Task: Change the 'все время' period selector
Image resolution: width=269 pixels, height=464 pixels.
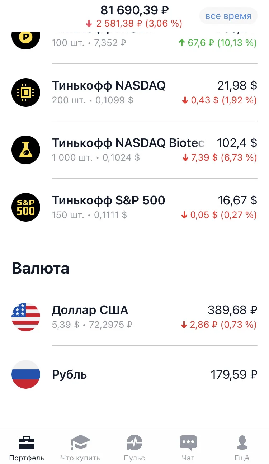Action: click(x=228, y=16)
